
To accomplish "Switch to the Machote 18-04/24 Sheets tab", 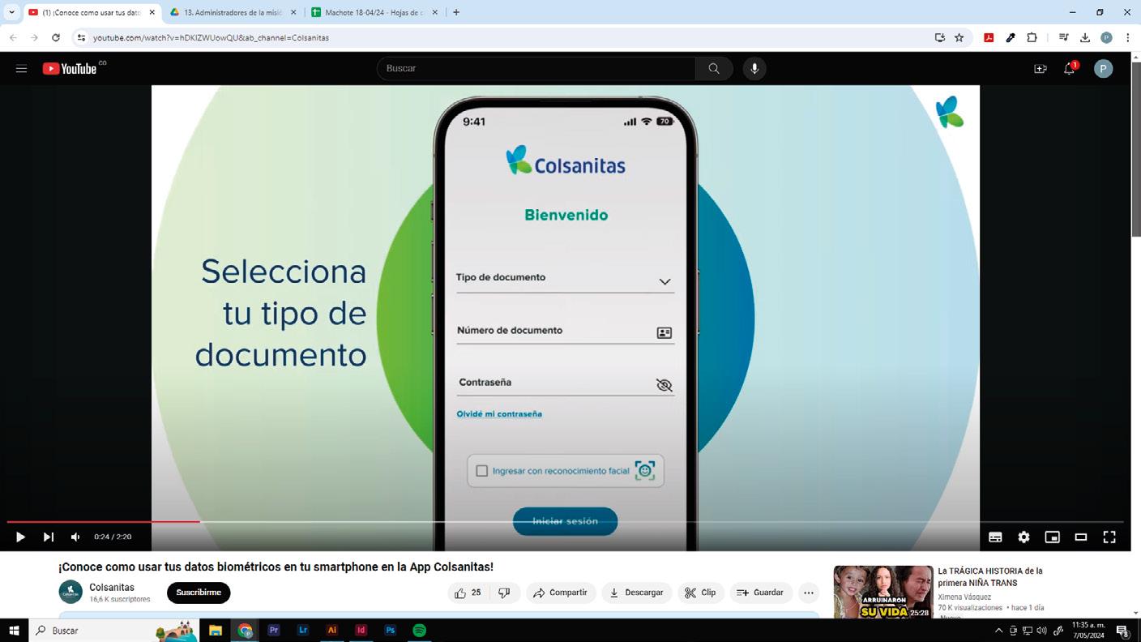I will (374, 12).
